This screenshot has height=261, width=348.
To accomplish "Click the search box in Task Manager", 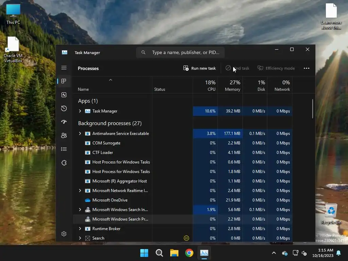I will pos(180,52).
